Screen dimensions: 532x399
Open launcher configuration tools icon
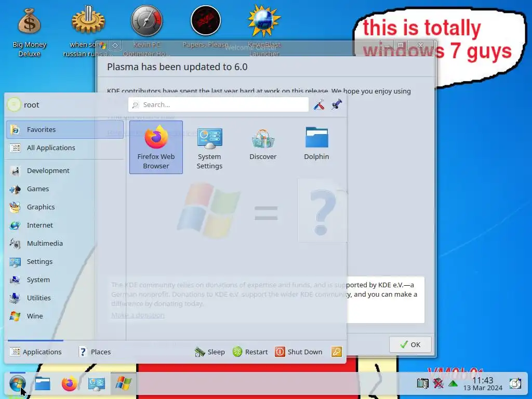point(319,104)
